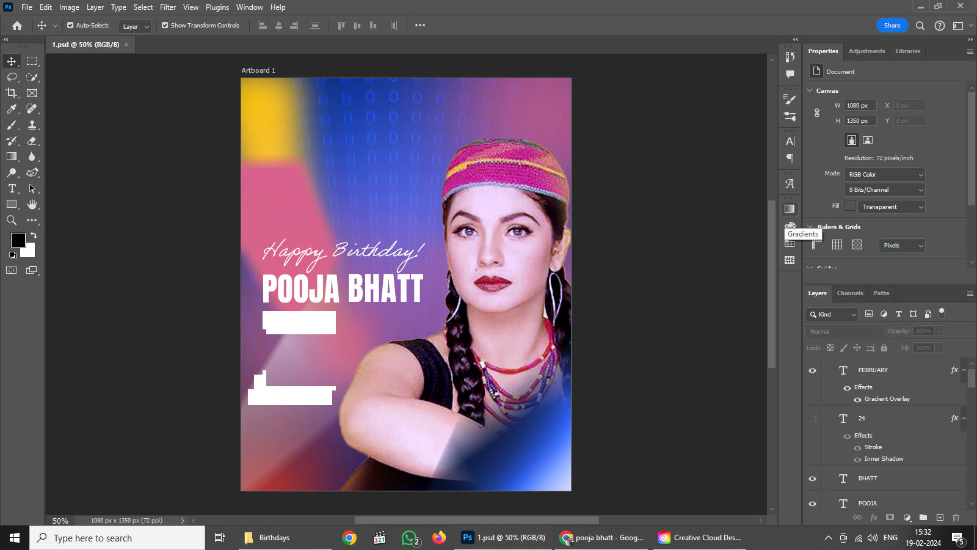The width and height of the screenshot is (977, 550).
Task: Go to Photoshop Home screen
Action: [17, 26]
